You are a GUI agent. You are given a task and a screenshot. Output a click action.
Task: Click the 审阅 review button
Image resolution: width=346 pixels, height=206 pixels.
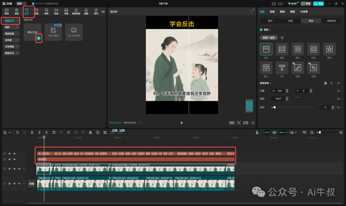coord(306,4)
